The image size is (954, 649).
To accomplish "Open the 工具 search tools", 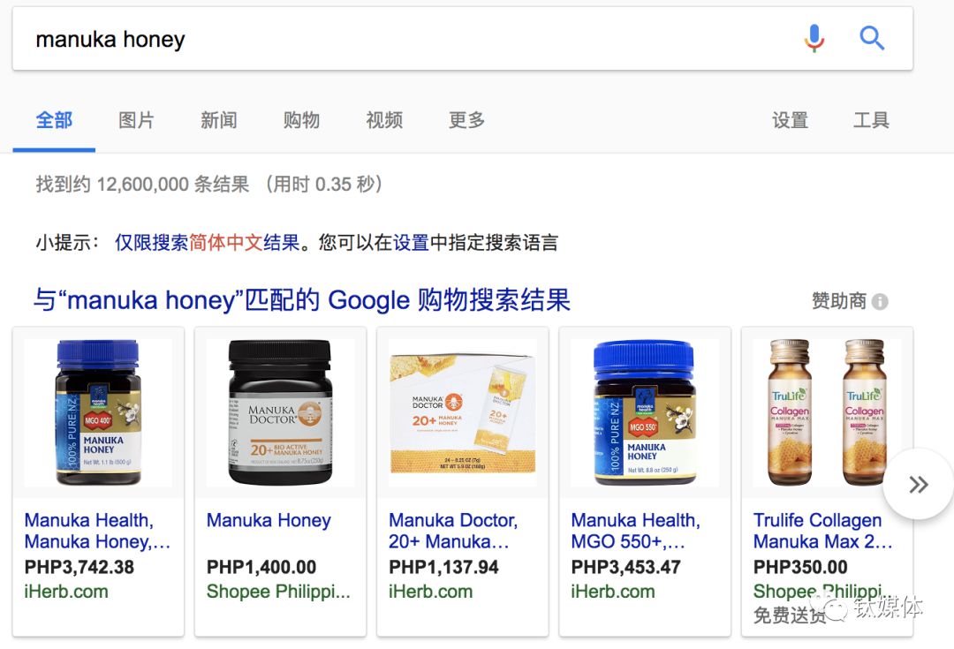I will [x=871, y=120].
